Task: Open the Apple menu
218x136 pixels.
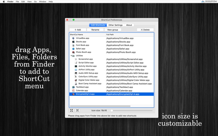Action: (x=4, y=2)
